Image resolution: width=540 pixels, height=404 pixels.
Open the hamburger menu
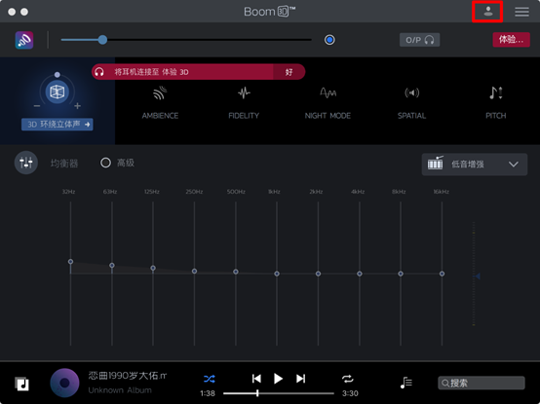tap(521, 12)
